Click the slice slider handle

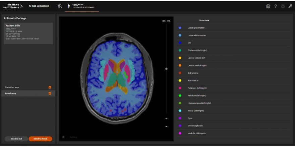point(166,68)
